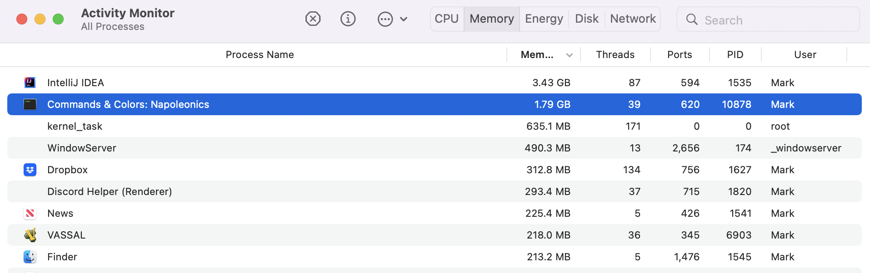The width and height of the screenshot is (870, 273).
Task: Switch to the Energy tab
Action: click(x=544, y=19)
